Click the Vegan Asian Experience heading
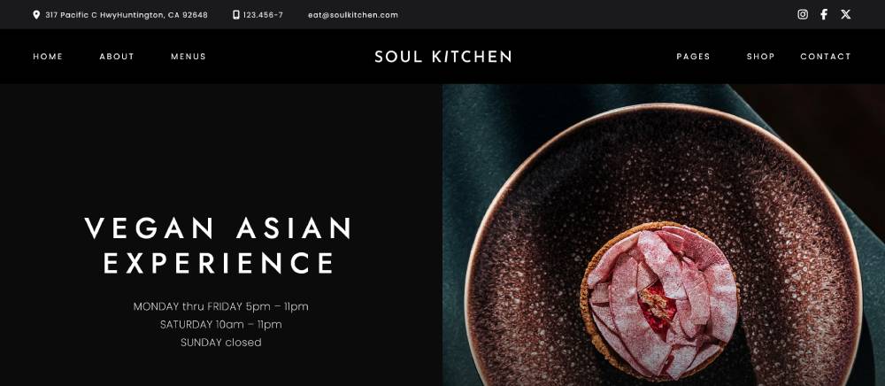 tap(219, 245)
